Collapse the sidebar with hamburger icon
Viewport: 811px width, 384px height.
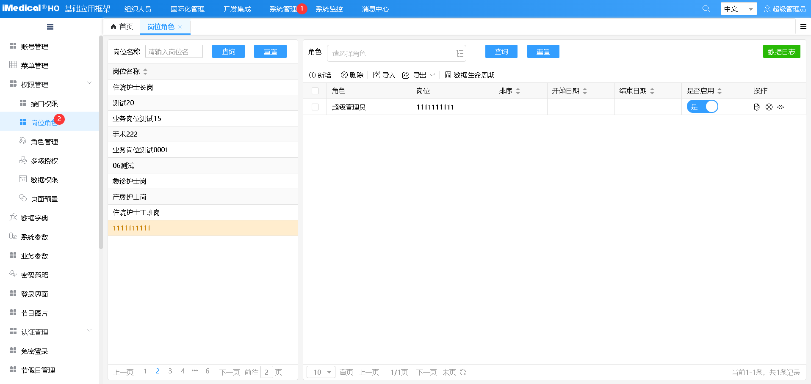tap(50, 27)
